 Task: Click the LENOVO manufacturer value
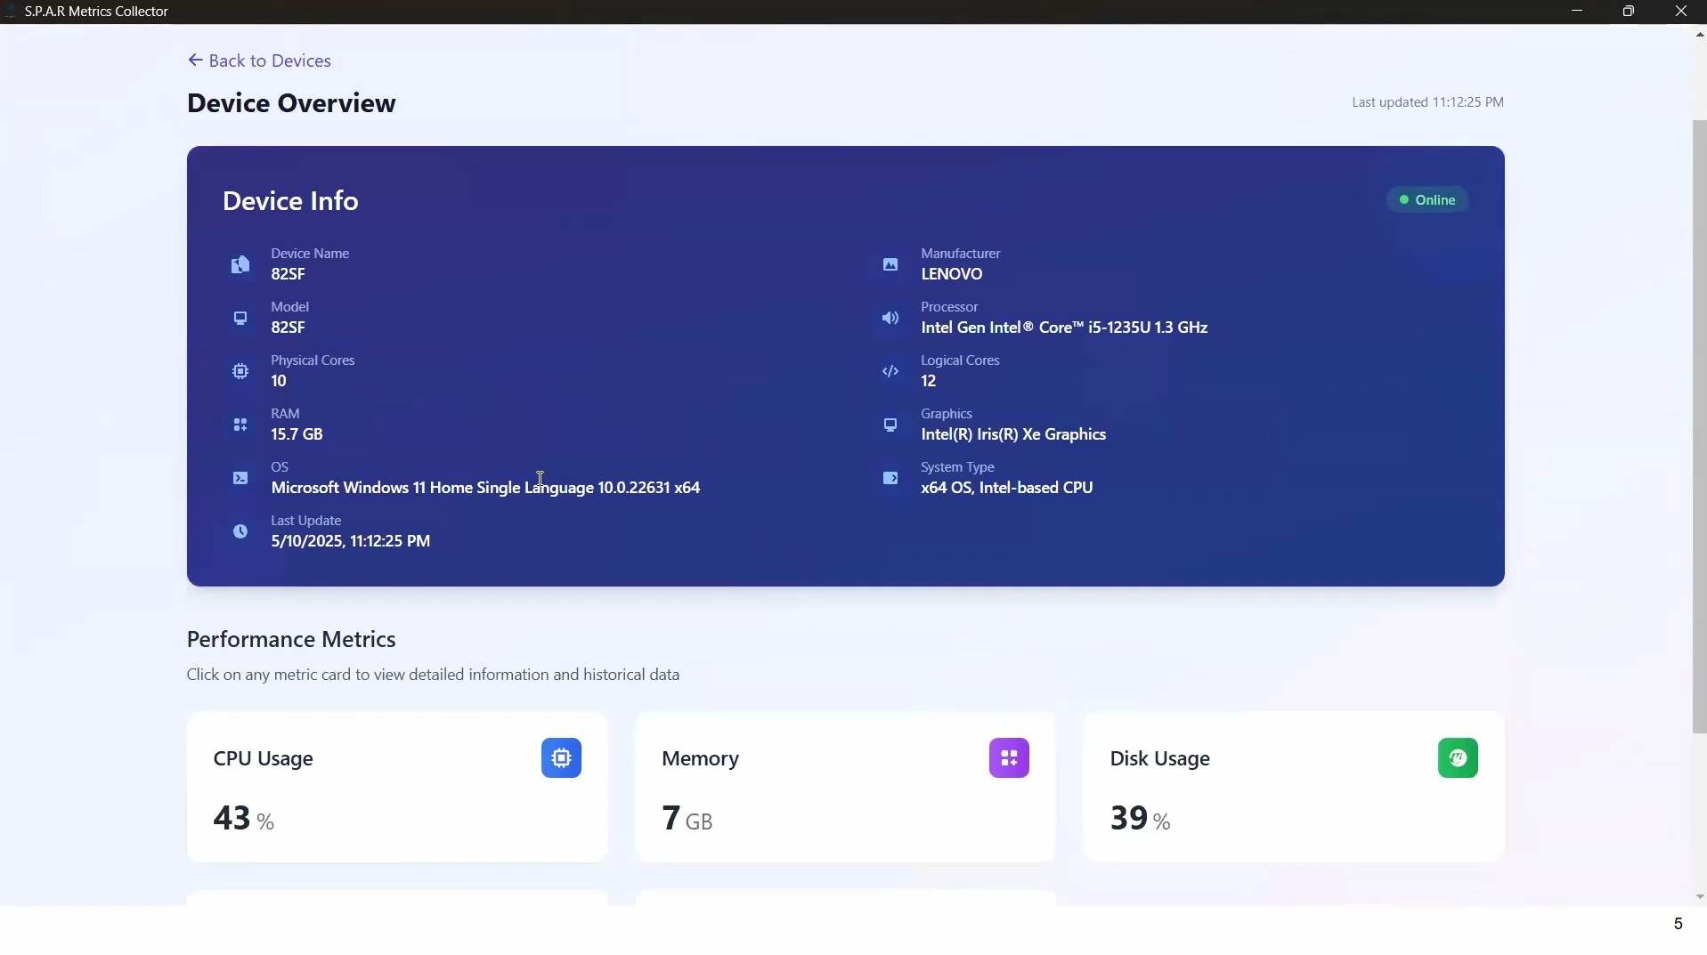tap(951, 274)
